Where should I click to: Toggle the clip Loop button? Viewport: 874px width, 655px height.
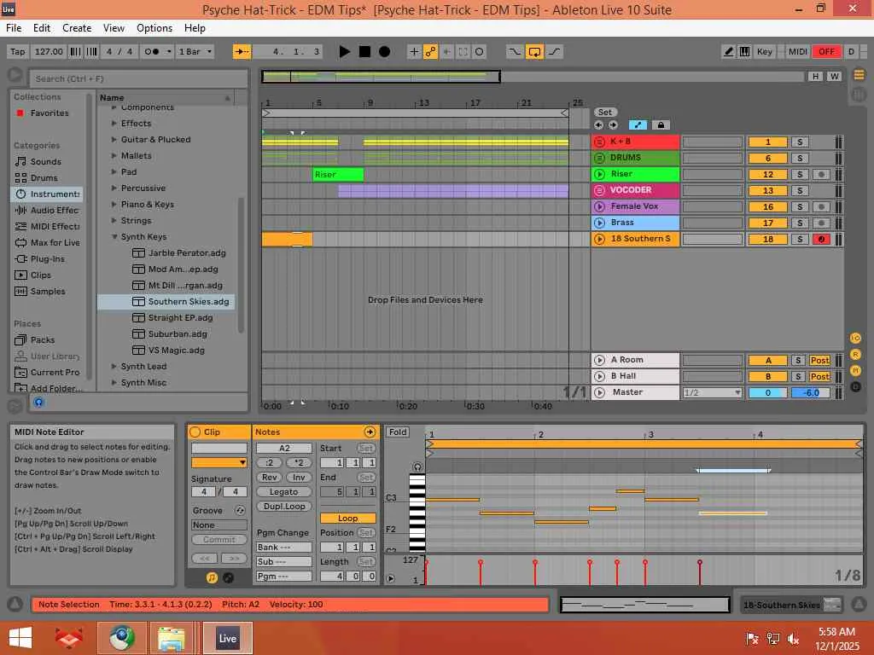click(x=348, y=518)
